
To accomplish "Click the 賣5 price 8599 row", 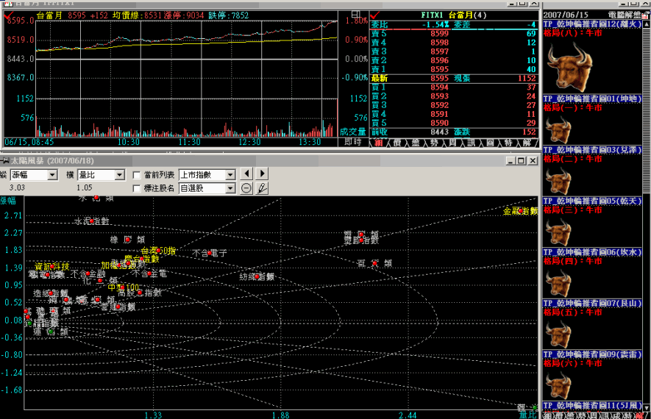I will (x=454, y=34).
